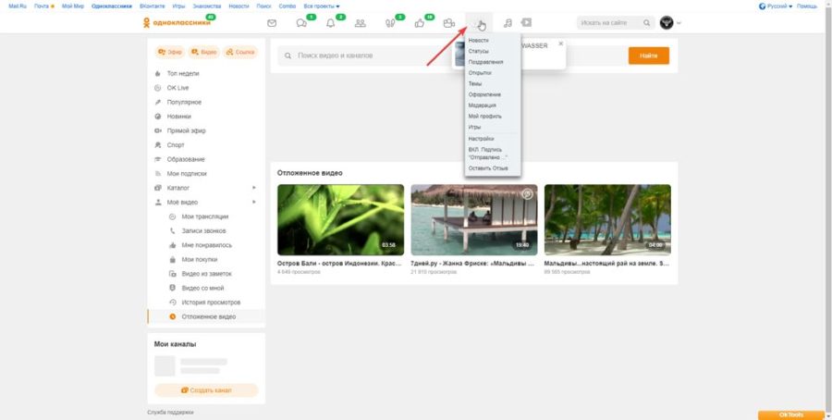
Task: Click the orange Найти button
Action: click(648, 56)
